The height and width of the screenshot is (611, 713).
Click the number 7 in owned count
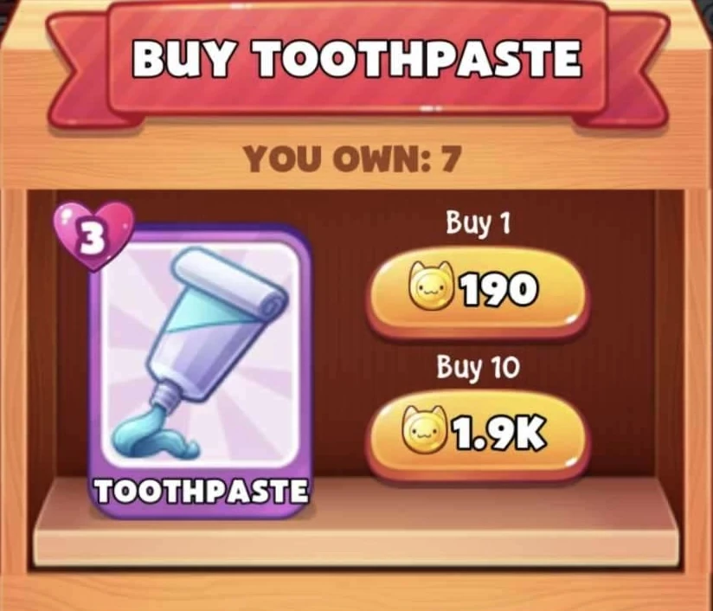[449, 159]
